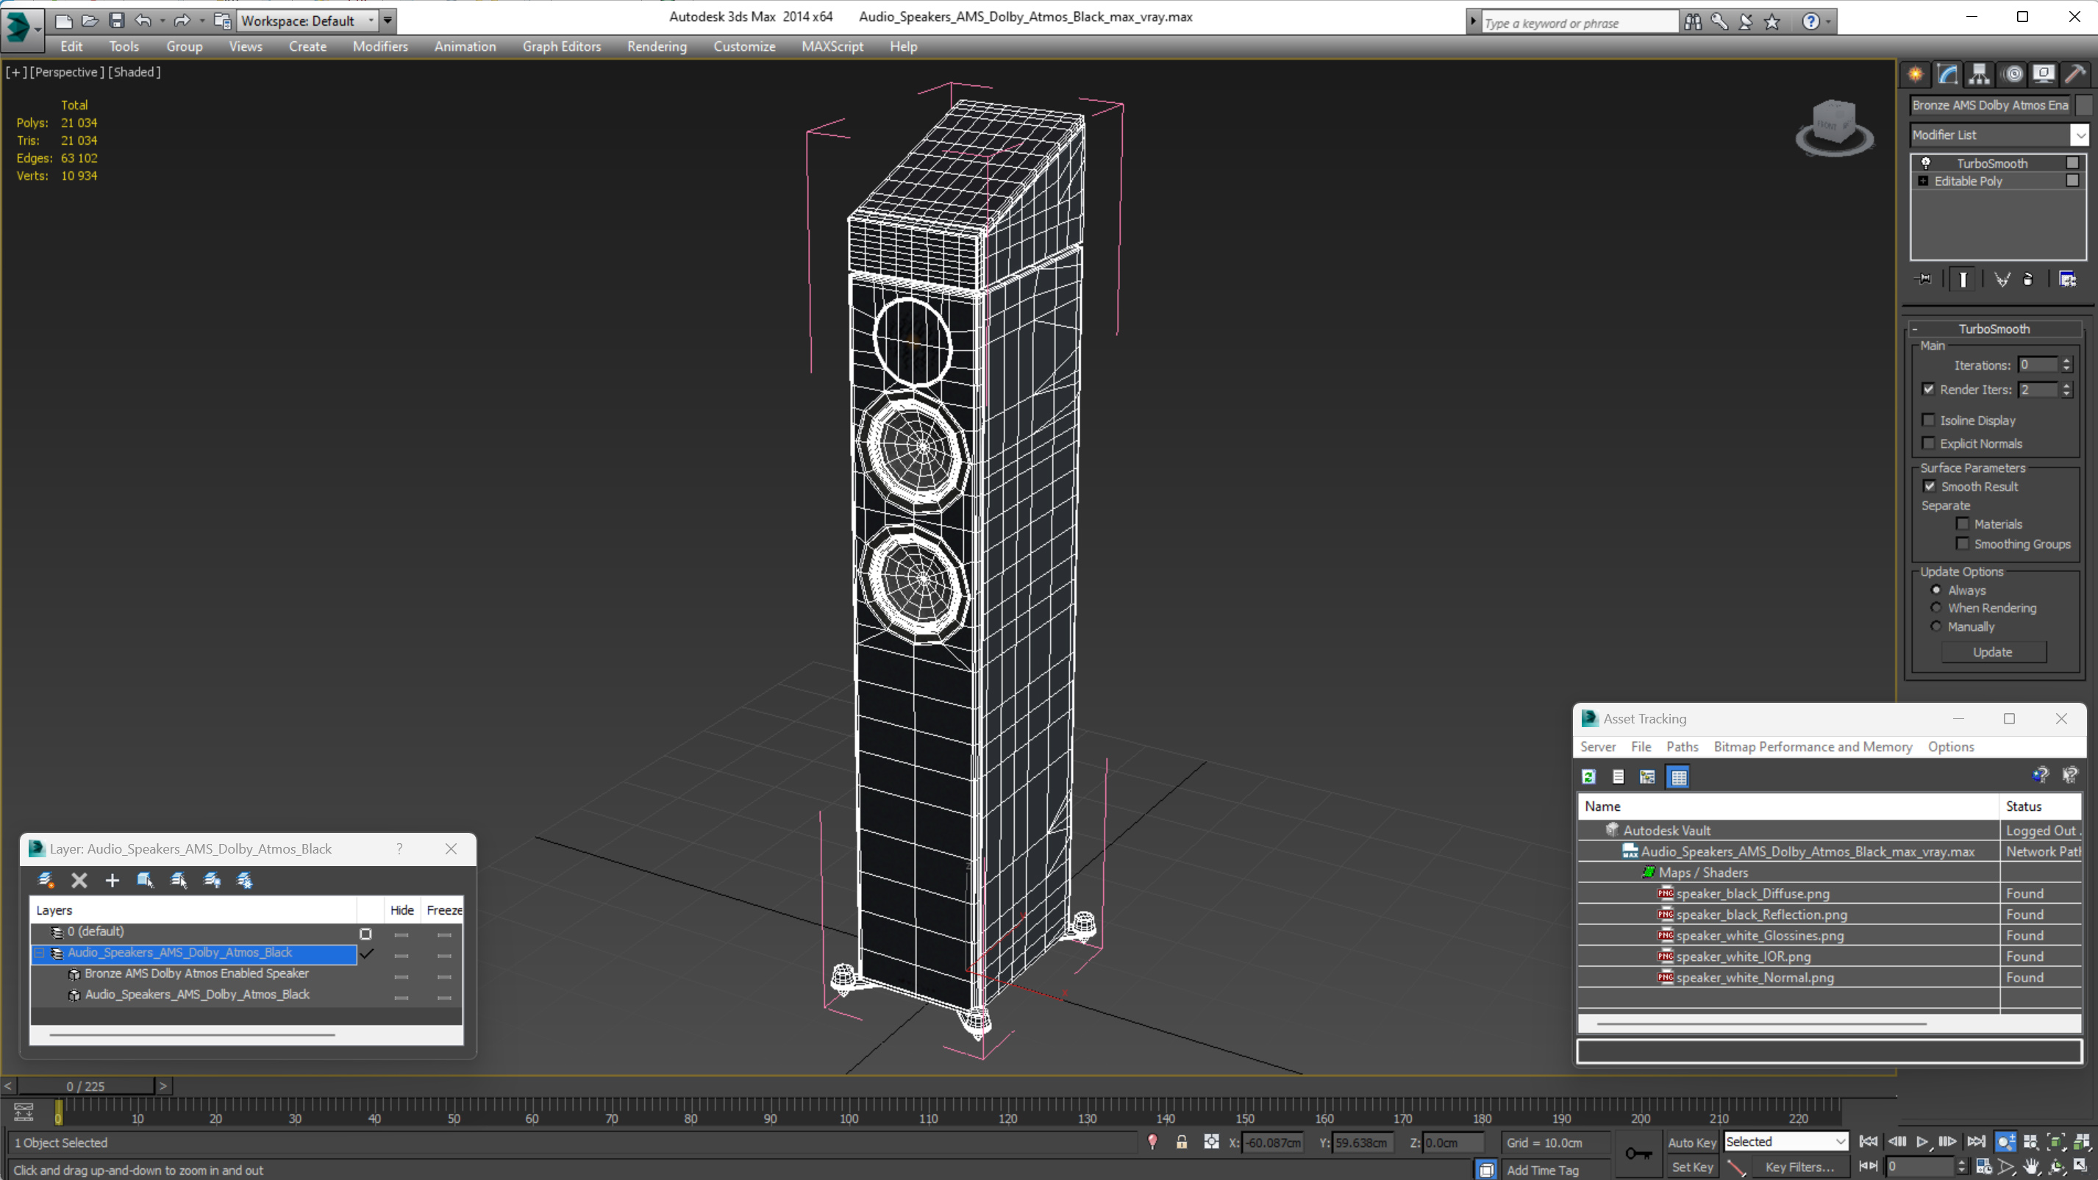2098x1180 pixels.
Task: Open Bitmap Performance and Memory menu
Action: point(1813,747)
